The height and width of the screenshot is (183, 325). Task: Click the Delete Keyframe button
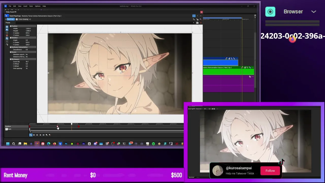tap(50, 135)
